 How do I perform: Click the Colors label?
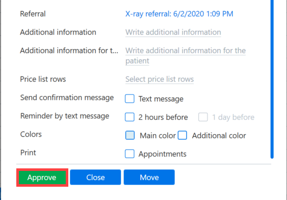31,134
